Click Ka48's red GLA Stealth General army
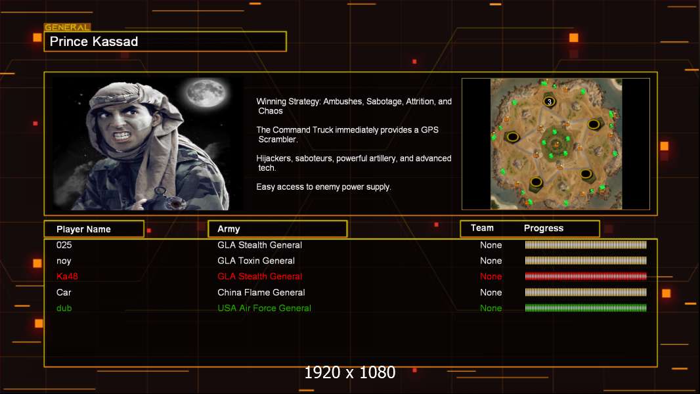 [x=259, y=276]
